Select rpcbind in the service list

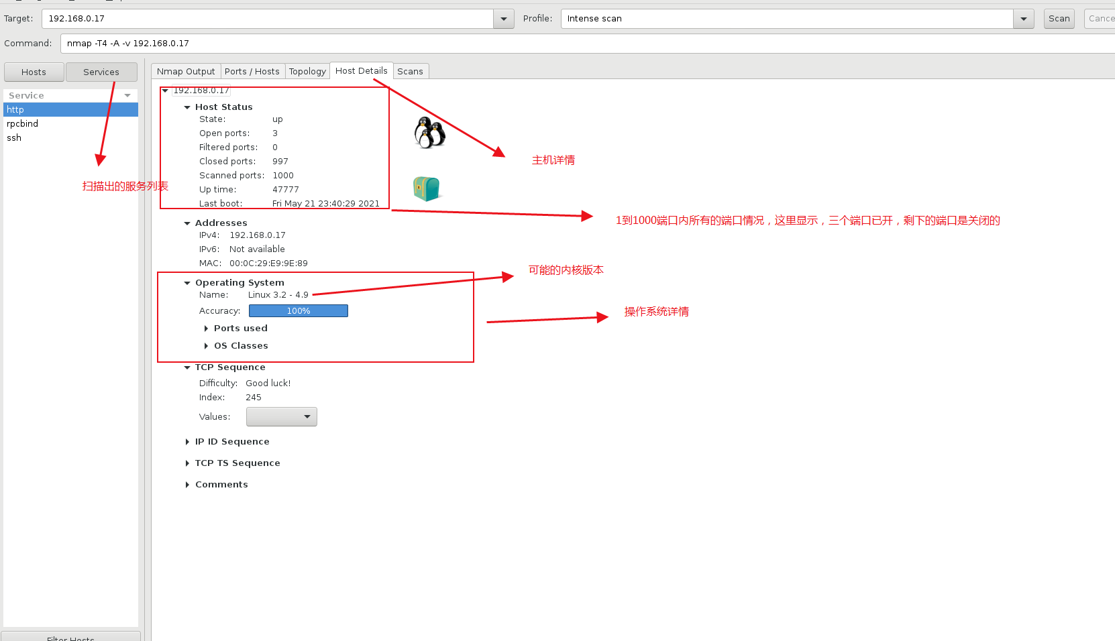click(22, 123)
